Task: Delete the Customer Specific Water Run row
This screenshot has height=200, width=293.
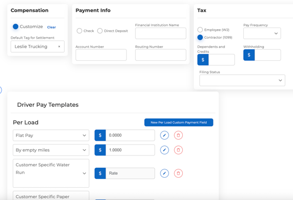Action: (178, 174)
